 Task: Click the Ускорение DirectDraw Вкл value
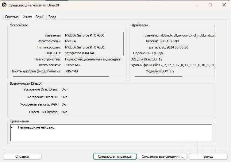coord(64,90)
